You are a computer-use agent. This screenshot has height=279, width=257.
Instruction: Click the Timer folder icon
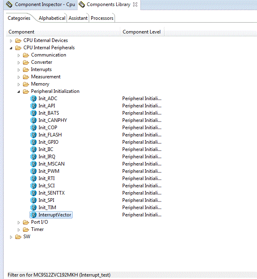pos(26,229)
